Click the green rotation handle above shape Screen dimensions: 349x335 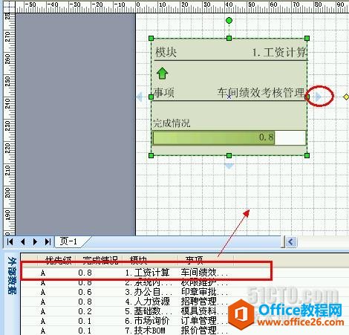pyautogui.click(x=229, y=20)
